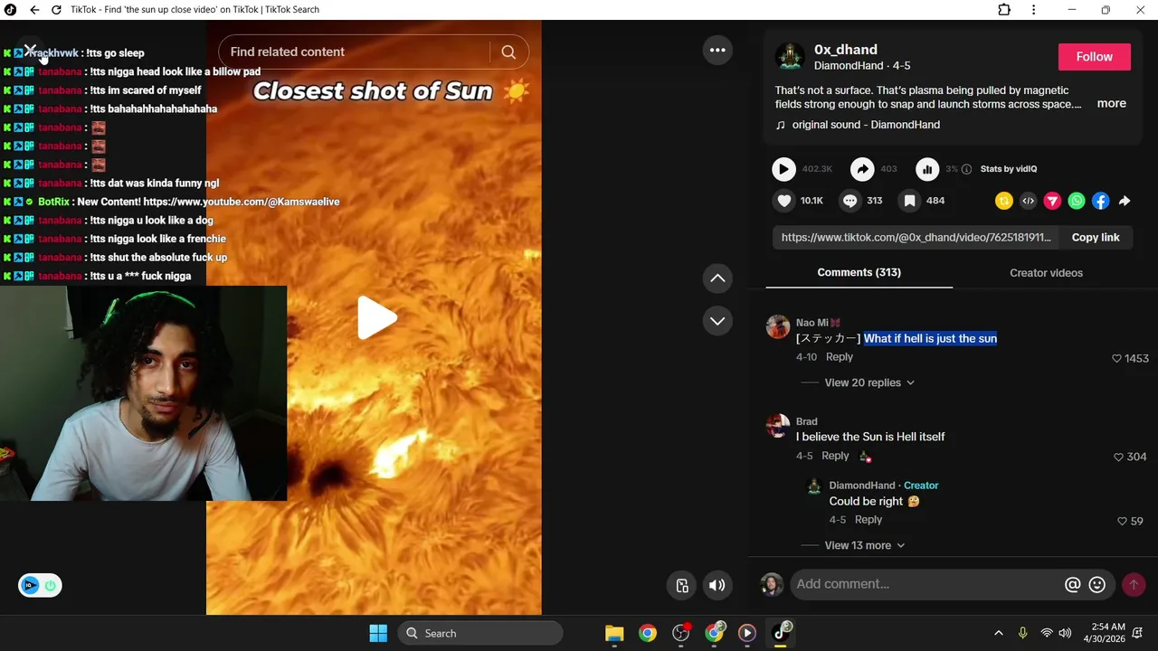Save the video with the bookmark icon
The height and width of the screenshot is (651, 1158).
pyautogui.click(x=909, y=201)
